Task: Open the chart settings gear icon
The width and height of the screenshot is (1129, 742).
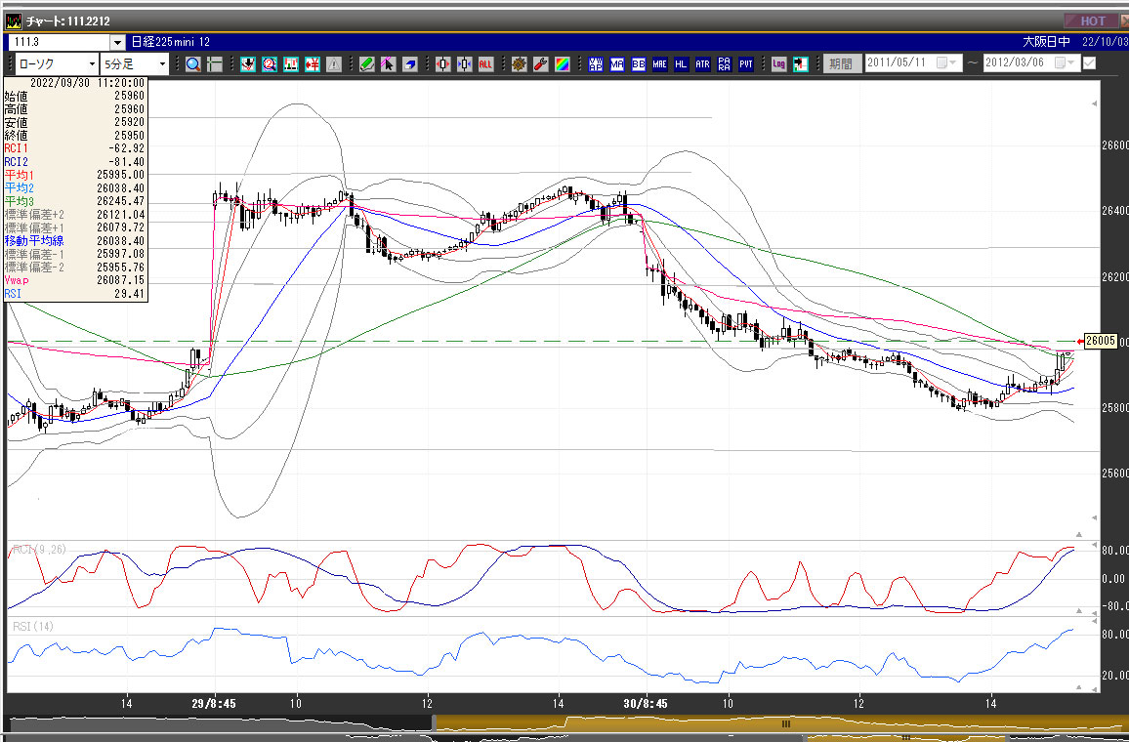Action: 520,64
